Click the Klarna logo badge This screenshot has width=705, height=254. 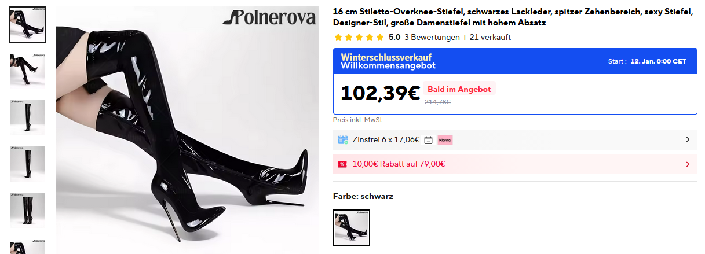pos(445,139)
